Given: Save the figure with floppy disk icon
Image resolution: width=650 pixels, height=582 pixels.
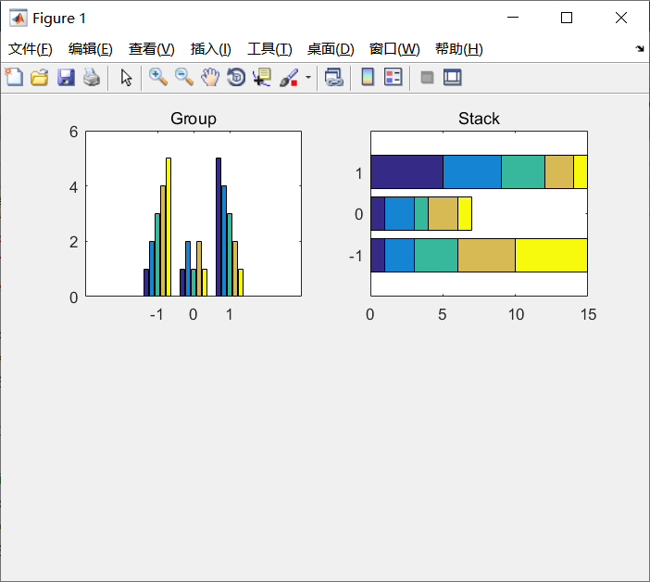Looking at the screenshot, I should [x=66, y=78].
